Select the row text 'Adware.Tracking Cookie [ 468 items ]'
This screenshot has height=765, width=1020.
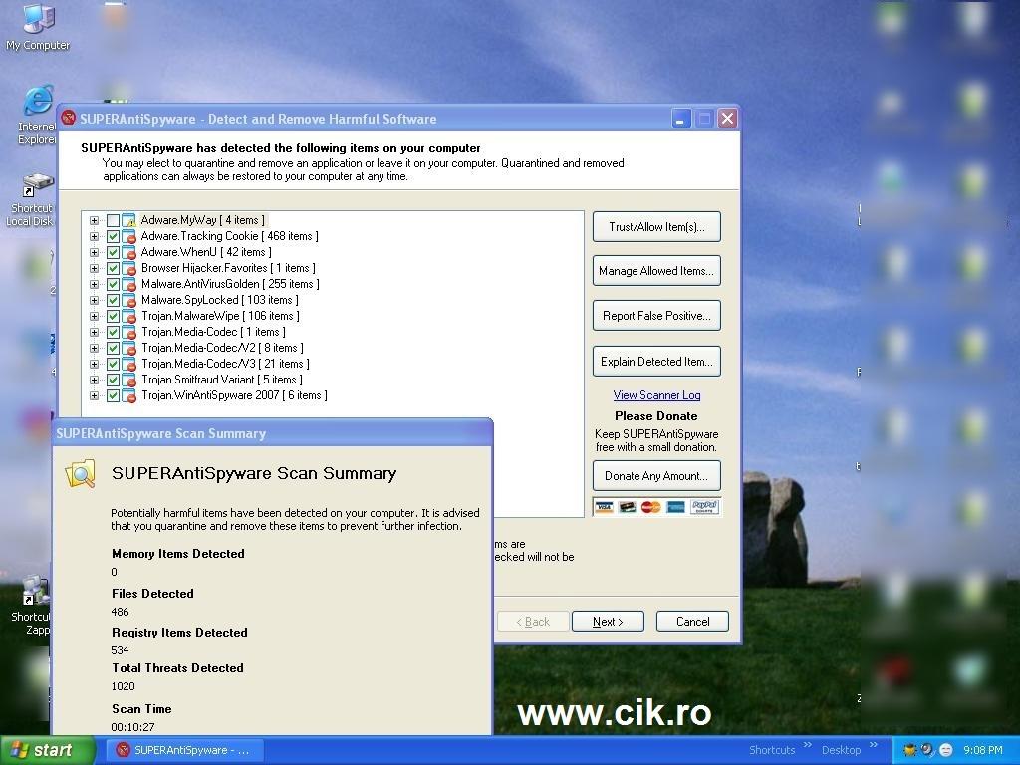tap(230, 236)
